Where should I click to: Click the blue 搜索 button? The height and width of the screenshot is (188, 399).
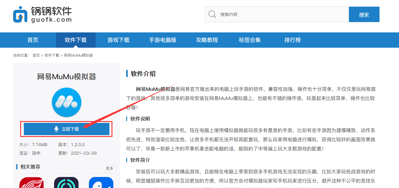click(x=364, y=14)
